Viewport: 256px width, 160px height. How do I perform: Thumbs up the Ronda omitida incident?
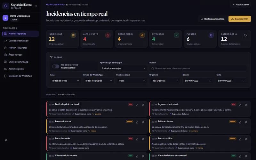click(x=240, y=139)
